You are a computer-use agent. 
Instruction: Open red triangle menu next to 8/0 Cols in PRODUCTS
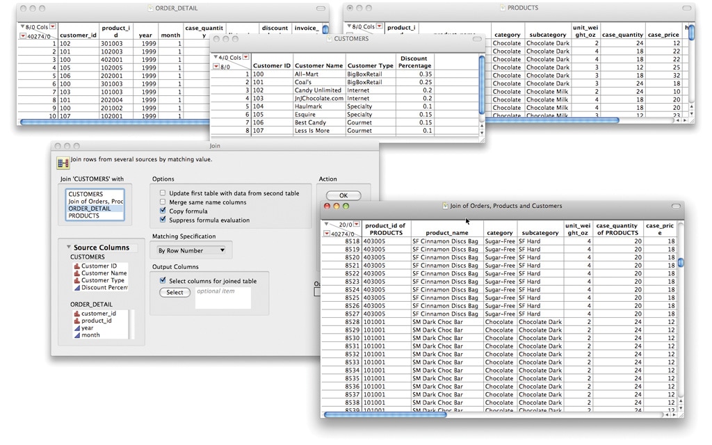click(x=379, y=26)
